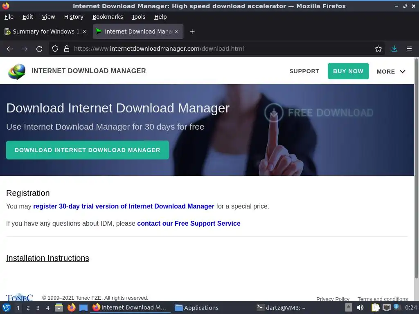
Task: Click the SUPPORT link in header
Action: [304, 71]
